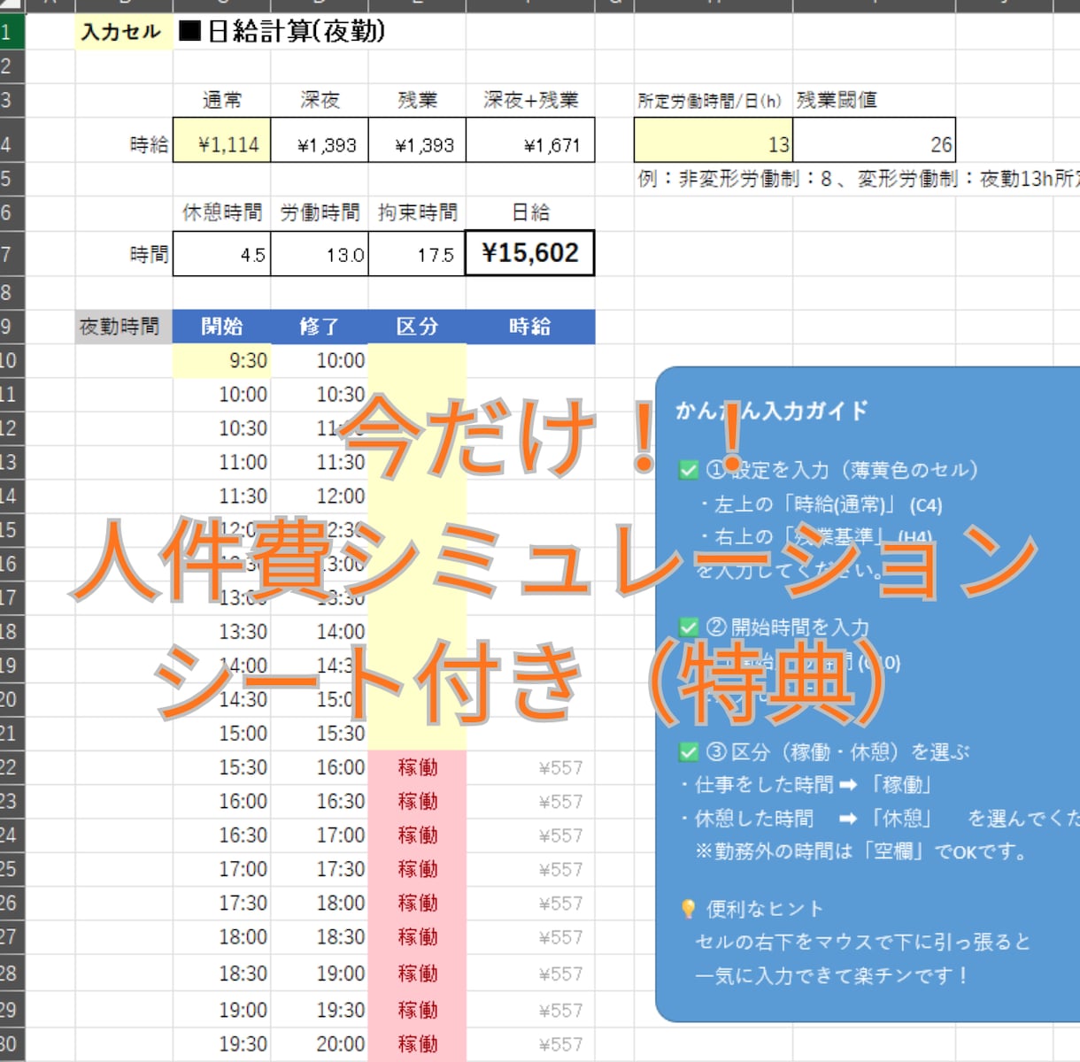Select start time 11:30 in row 14
Viewport: 1080px width, 1062px height.
(221, 496)
